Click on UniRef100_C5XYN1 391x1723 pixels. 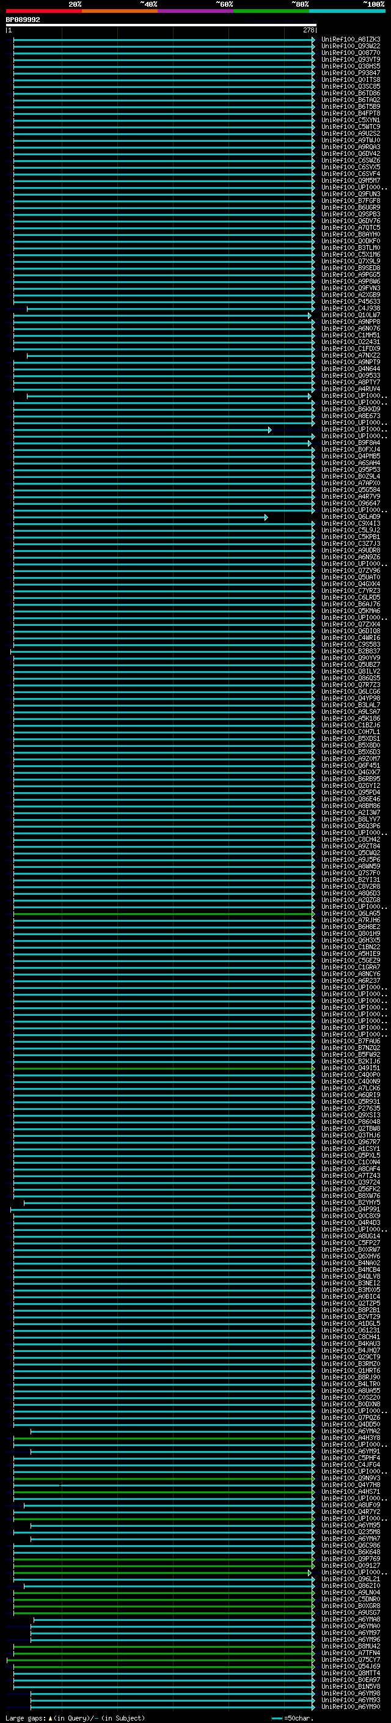350,120
